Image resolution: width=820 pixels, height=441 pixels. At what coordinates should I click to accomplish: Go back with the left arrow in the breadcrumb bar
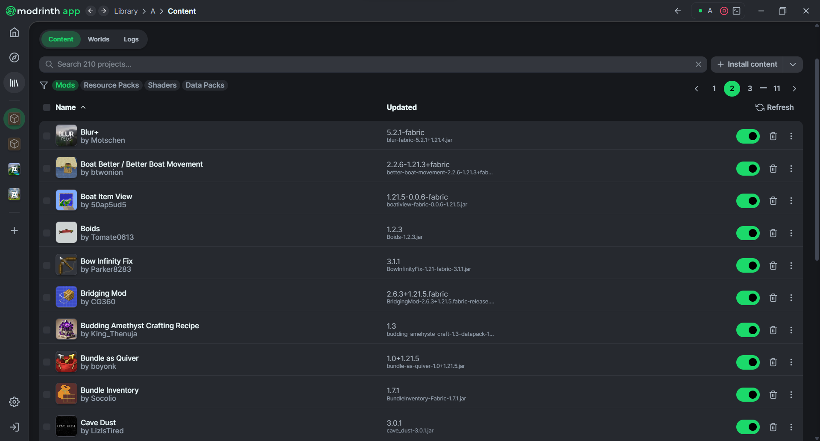[x=91, y=11]
